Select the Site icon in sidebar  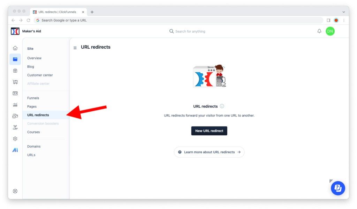(15, 59)
